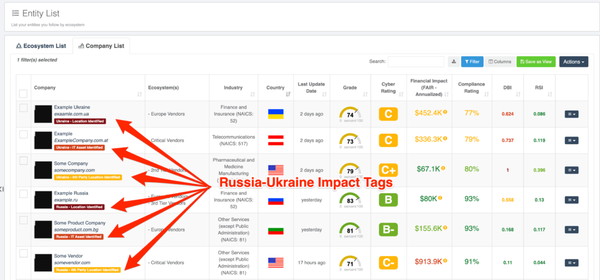Click info icon next to $913.9K
The image size is (600, 280).
(445, 261)
